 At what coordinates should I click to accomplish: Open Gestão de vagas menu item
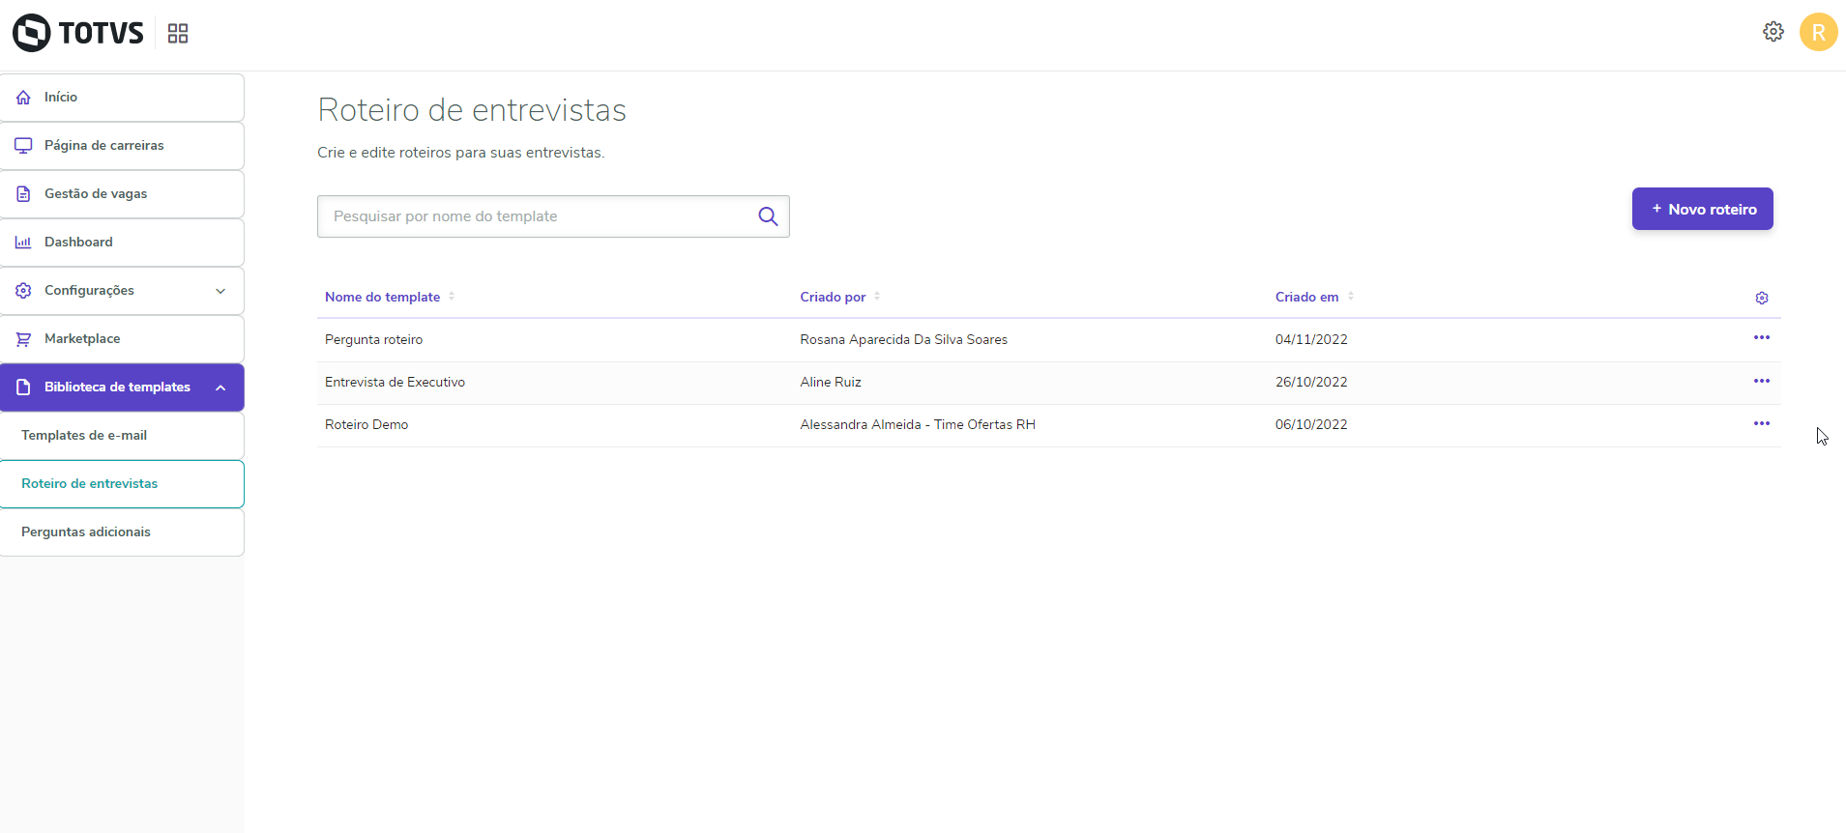96,194
